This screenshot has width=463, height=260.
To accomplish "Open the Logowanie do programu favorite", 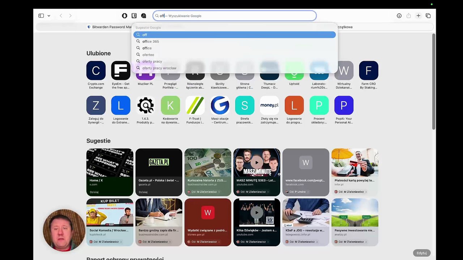I will pos(294,110).
